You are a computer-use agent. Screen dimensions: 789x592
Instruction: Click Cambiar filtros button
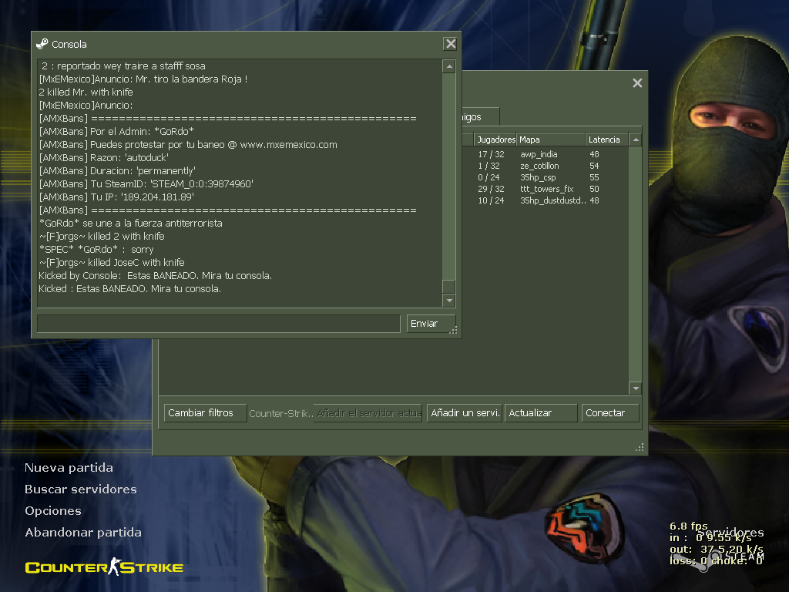coord(205,413)
